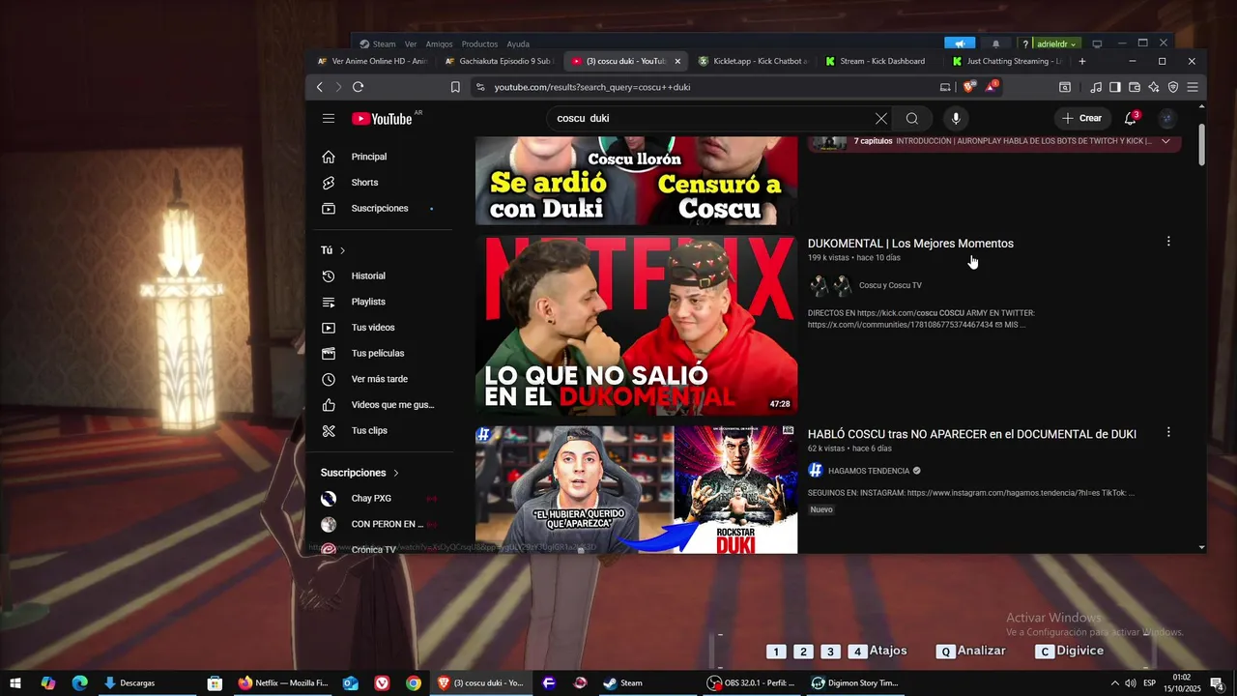Open the YouTube account avatar menu

[x=1167, y=118]
